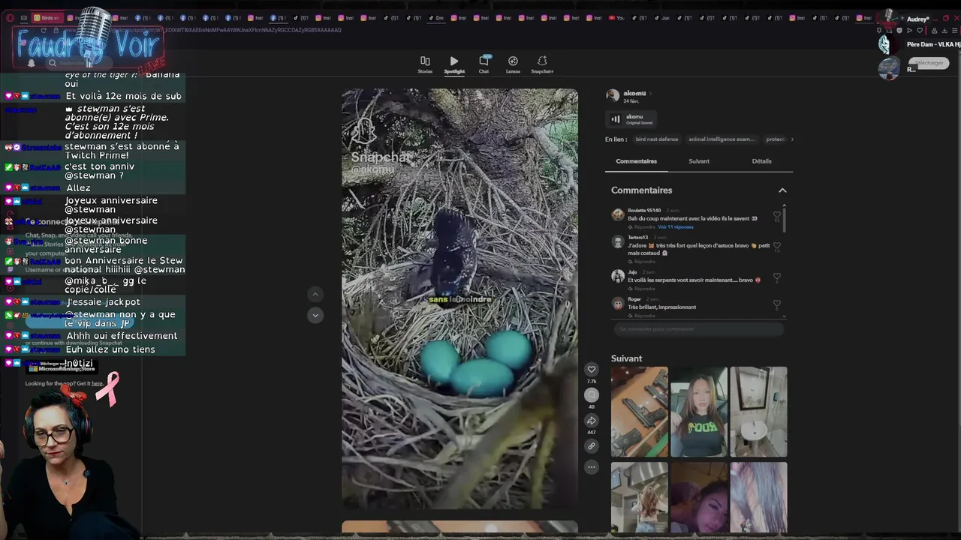Screen dimensions: 961x540
Task: Open the green-shirt girl video thumbnail
Action: (699, 412)
